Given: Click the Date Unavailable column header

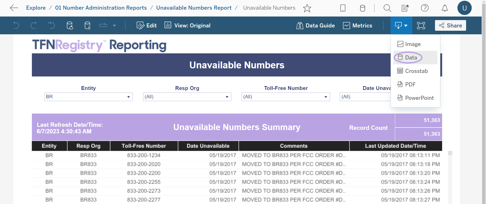Looking at the screenshot, I should coord(208,146).
